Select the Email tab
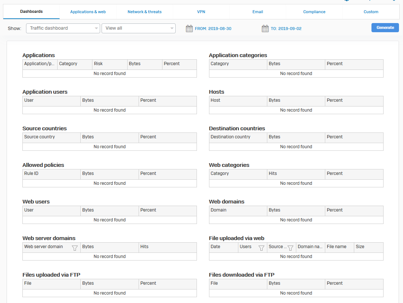The height and width of the screenshot is (303, 403). click(x=258, y=12)
